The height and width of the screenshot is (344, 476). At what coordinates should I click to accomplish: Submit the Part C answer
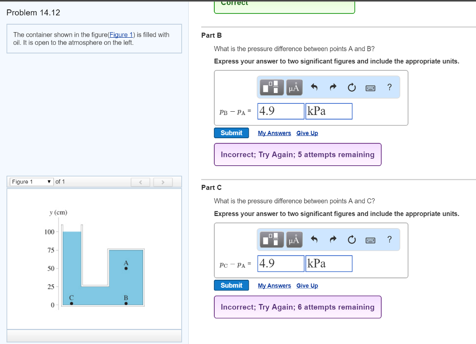(231, 285)
